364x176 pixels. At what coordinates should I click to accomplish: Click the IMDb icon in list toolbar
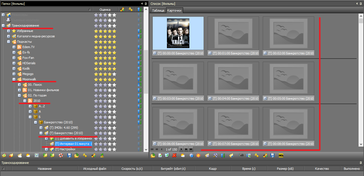281,155
